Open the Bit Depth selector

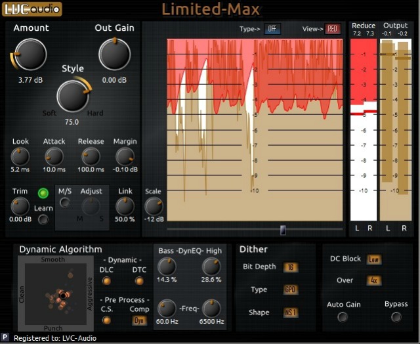click(289, 267)
